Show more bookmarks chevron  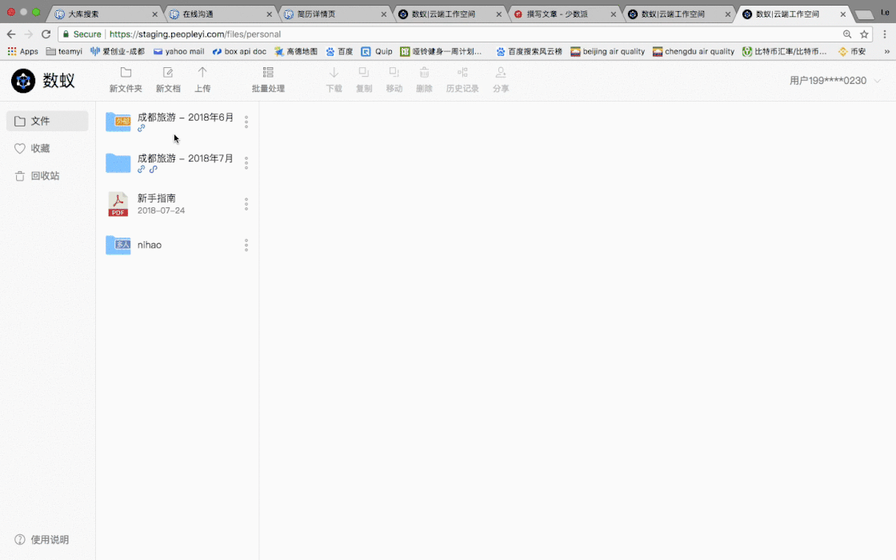887,51
